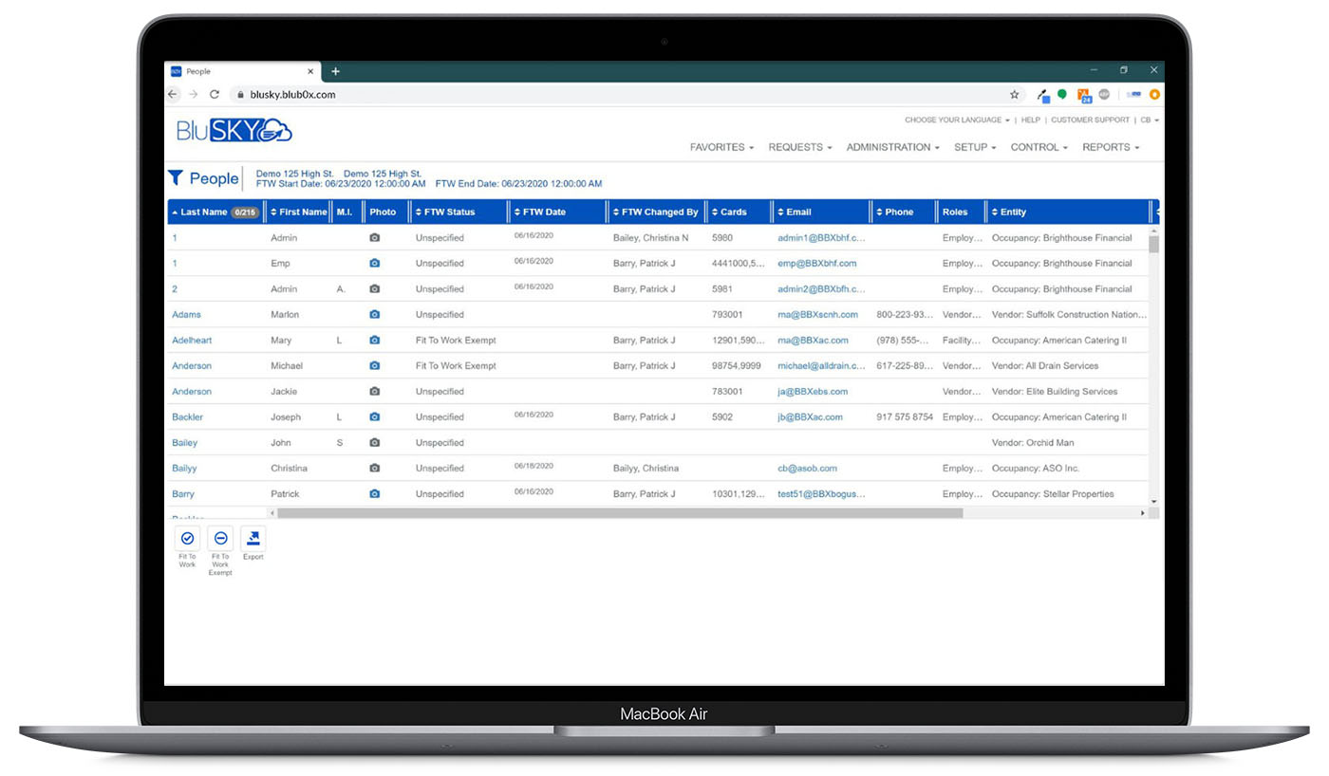
Task: Open the Choose Your Language dropdown
Action: pos(957,120)
